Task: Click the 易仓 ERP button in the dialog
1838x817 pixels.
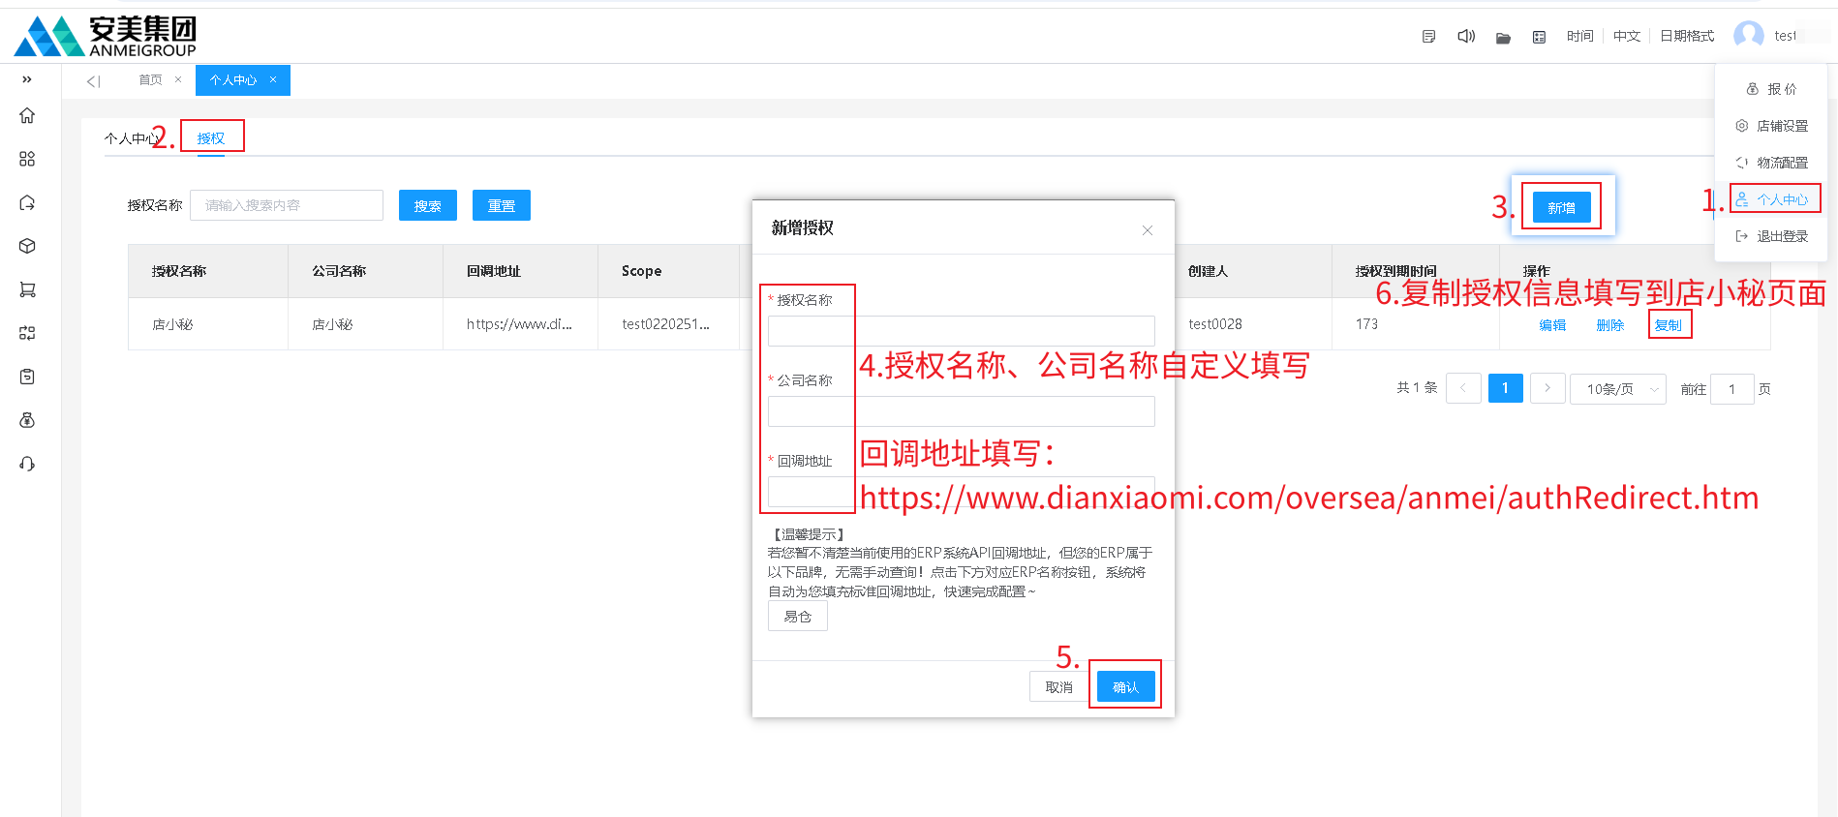Action: 798,617
